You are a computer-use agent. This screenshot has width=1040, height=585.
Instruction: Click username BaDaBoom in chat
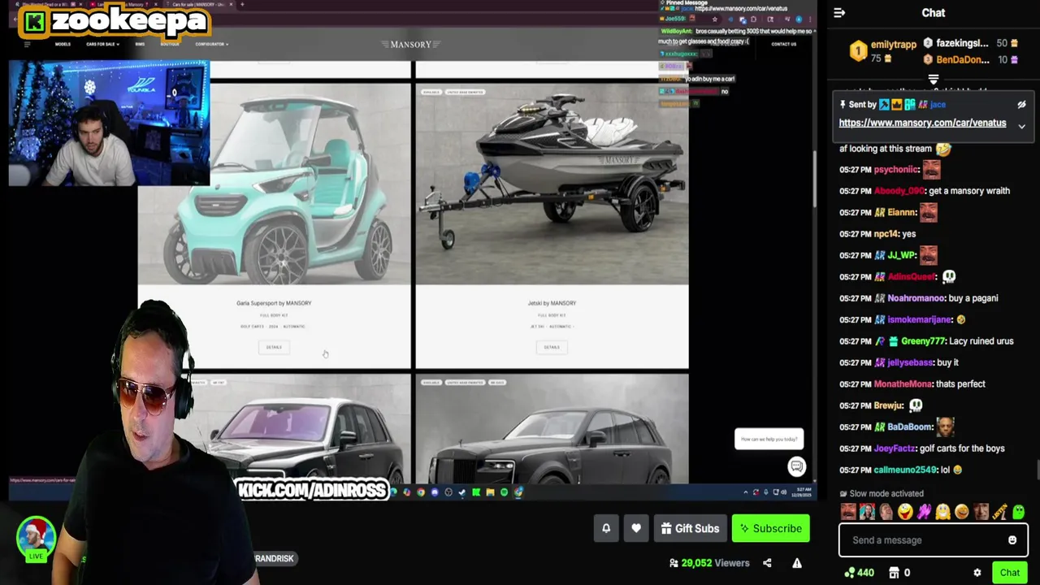pyautogui.click(x=909, y=427)
